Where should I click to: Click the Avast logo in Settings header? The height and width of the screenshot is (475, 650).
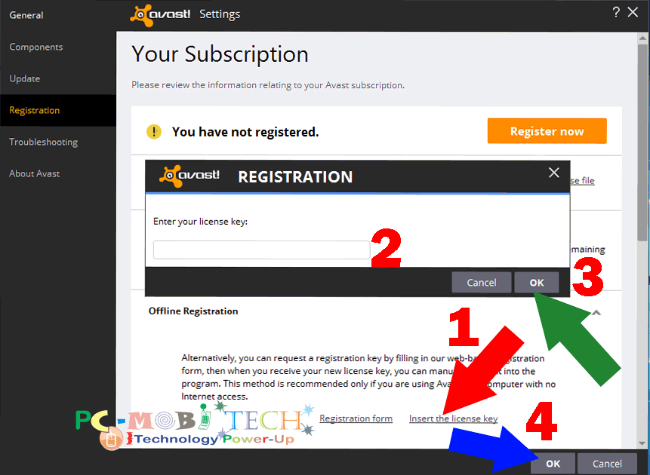(160, 15)
